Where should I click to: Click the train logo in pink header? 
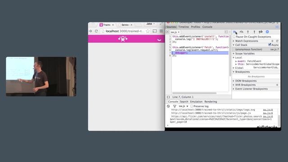[123, 39]
